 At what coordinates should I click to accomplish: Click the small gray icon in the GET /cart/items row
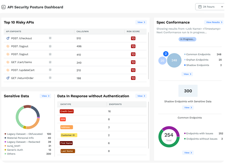coord(50,62)
